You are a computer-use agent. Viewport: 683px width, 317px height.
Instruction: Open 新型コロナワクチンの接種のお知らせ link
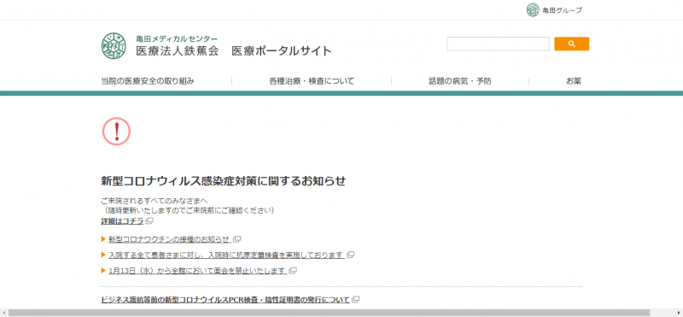pos(169,239)
